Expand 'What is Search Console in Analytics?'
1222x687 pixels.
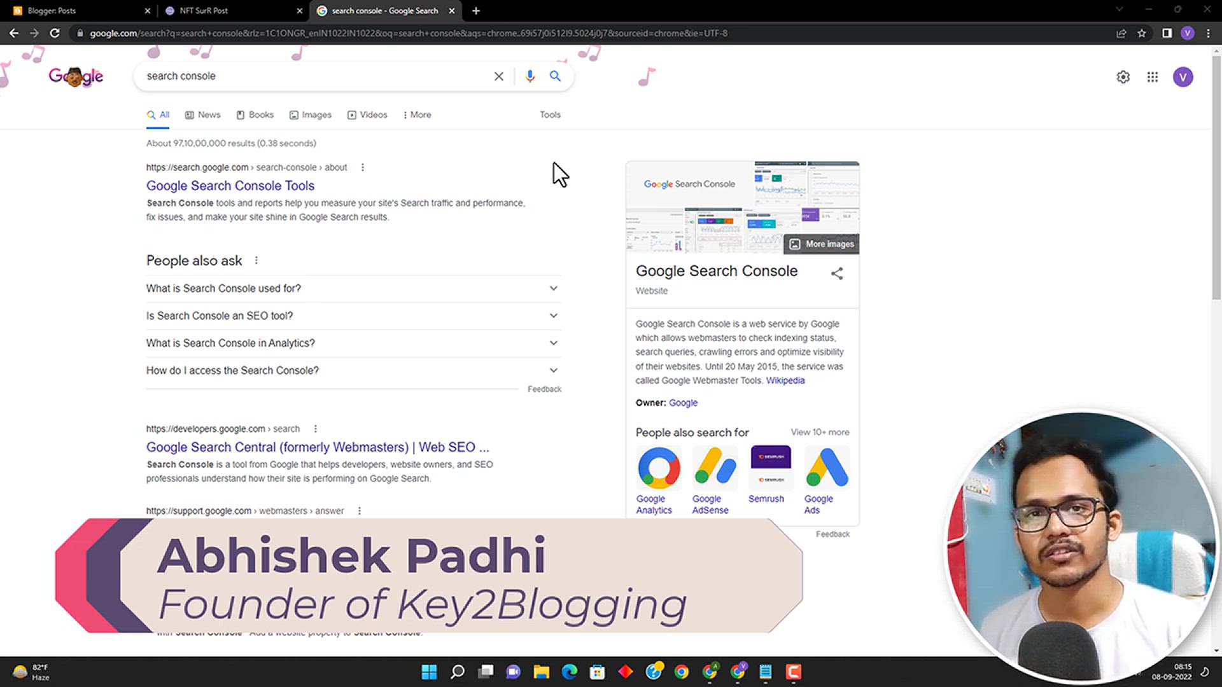353,343
